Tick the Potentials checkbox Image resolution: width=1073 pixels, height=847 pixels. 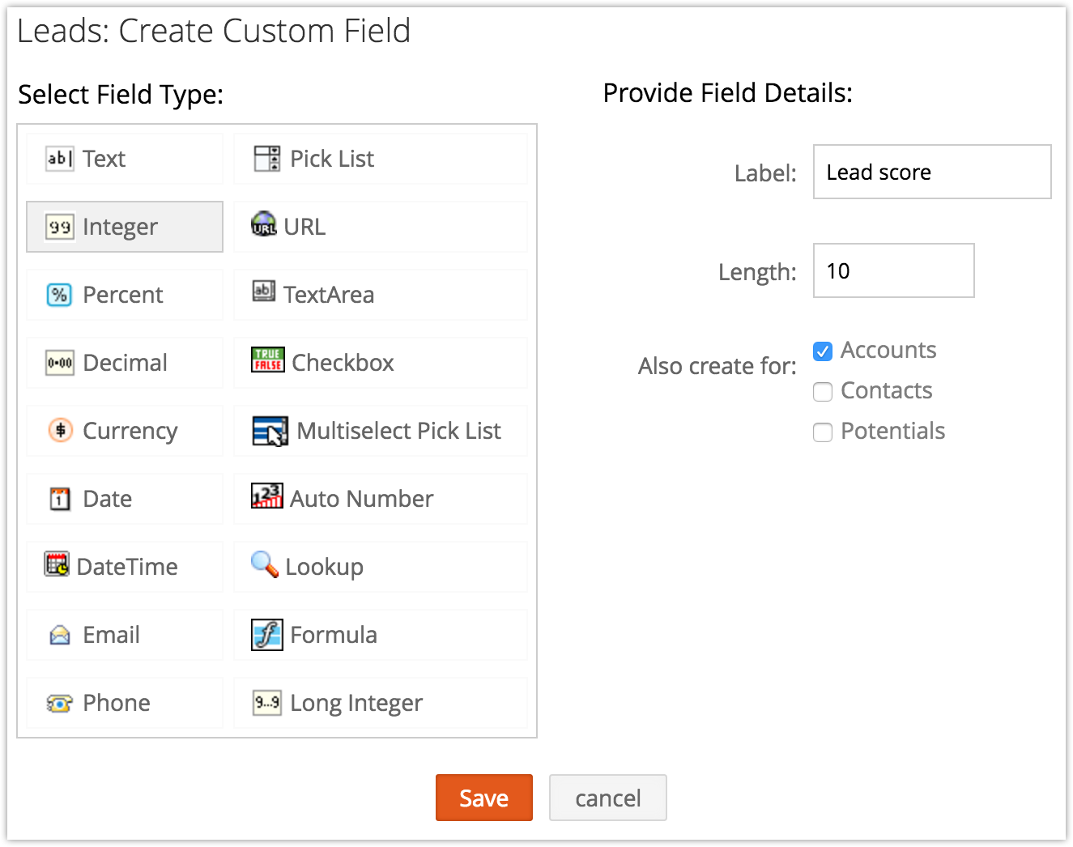[x=823, y=432]
